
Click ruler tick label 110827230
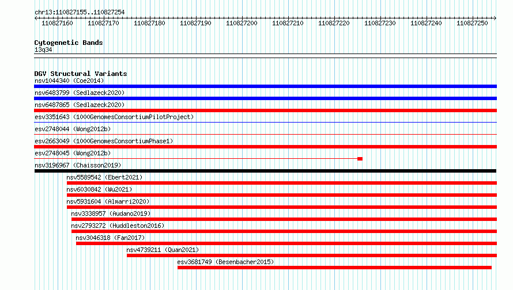pos(380,23)
